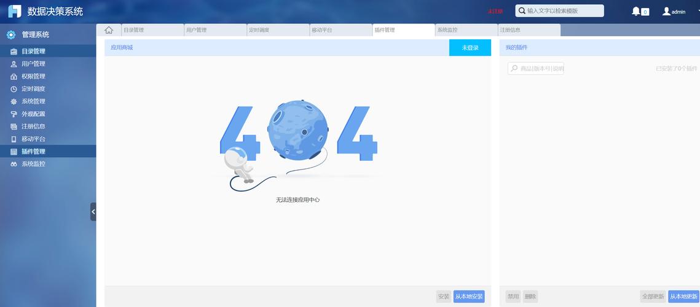Click the 我的插件 panel title
This screenshot has width=700, height=307.
click(516, 47)
